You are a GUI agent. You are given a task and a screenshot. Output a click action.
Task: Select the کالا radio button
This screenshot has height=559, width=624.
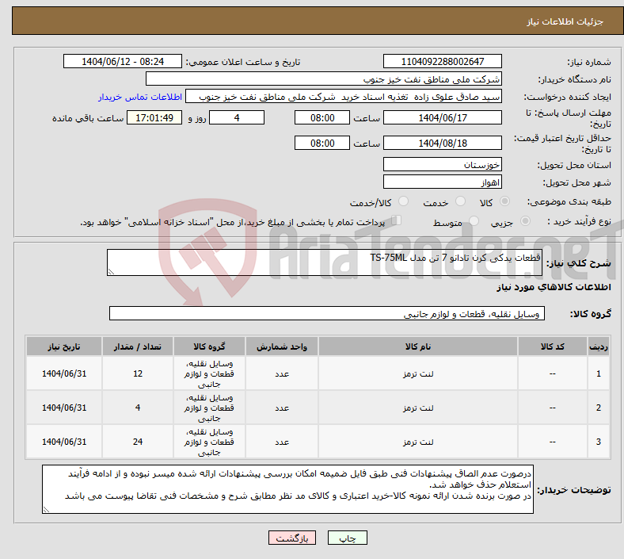504,201
